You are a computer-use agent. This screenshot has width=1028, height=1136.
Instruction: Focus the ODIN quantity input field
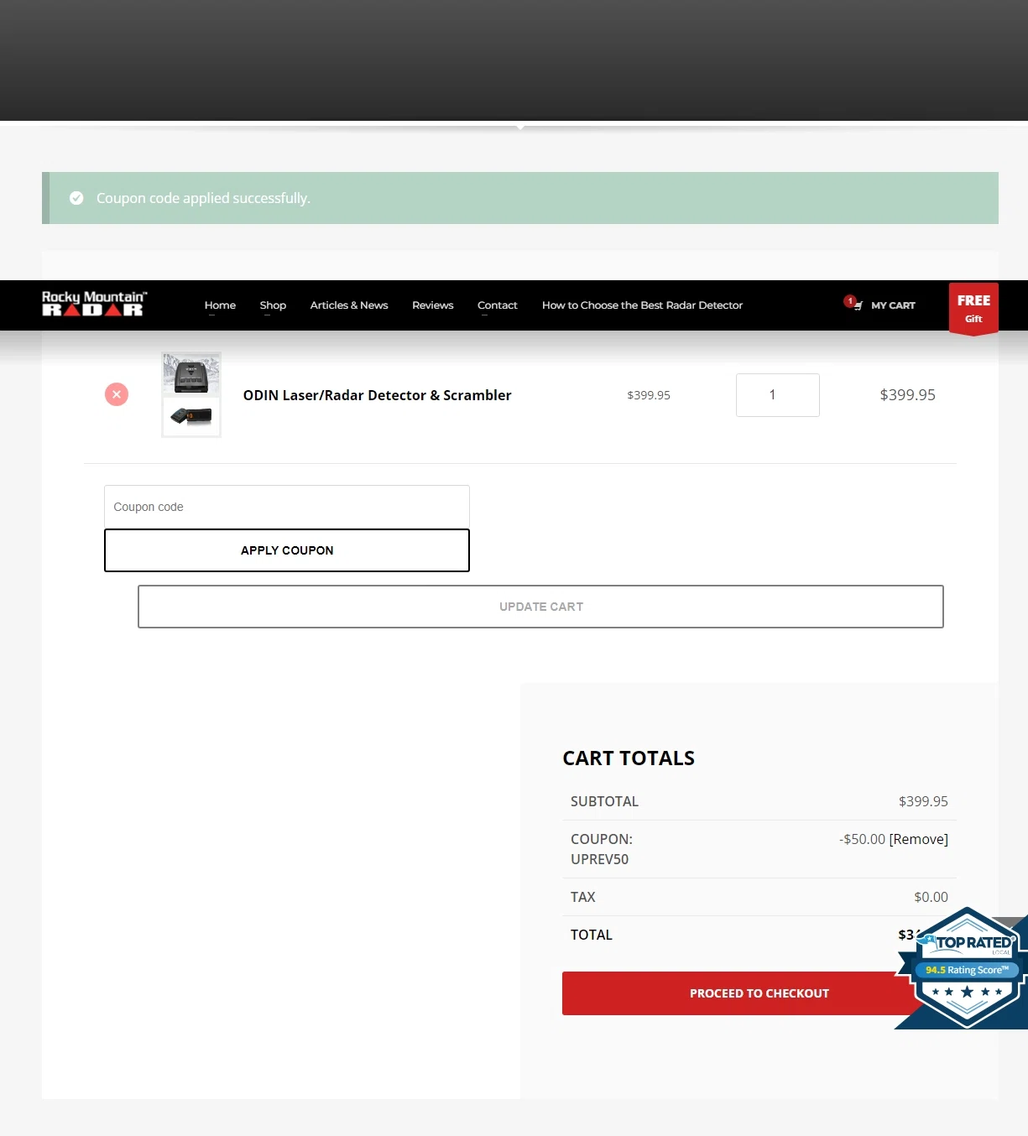[778, 395]
